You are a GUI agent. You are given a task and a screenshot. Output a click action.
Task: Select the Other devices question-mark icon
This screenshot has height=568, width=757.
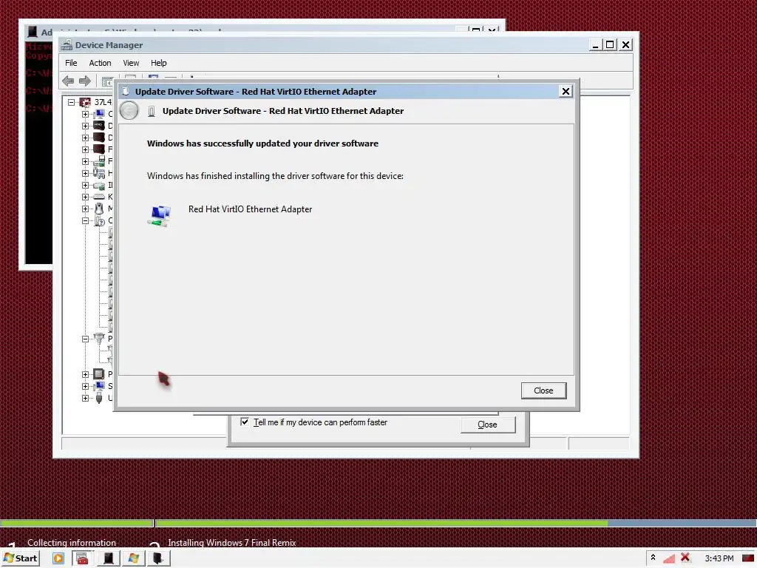100,220
